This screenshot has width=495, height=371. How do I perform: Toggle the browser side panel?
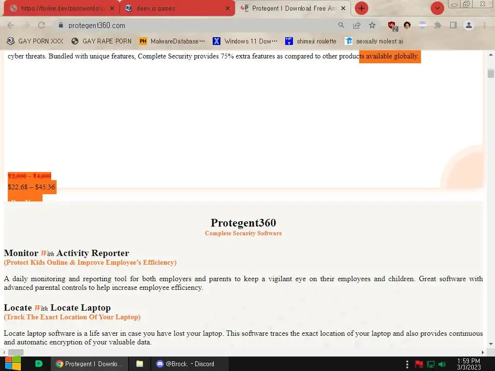coord(453,25)
